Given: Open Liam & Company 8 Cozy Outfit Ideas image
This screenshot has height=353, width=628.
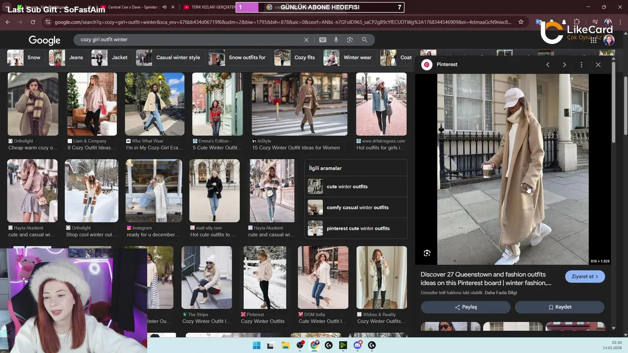Looking at the screenshot, I should [x=92, y=104].
